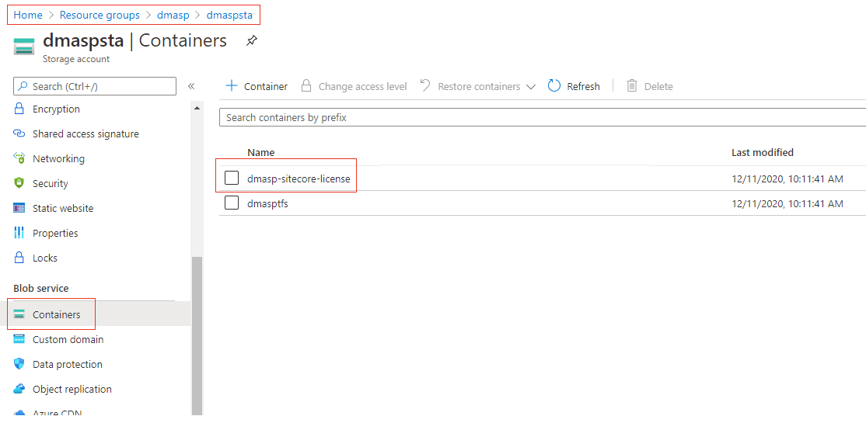Open the Properties page
The image size is (866, 423).
(x=55, y=234)
